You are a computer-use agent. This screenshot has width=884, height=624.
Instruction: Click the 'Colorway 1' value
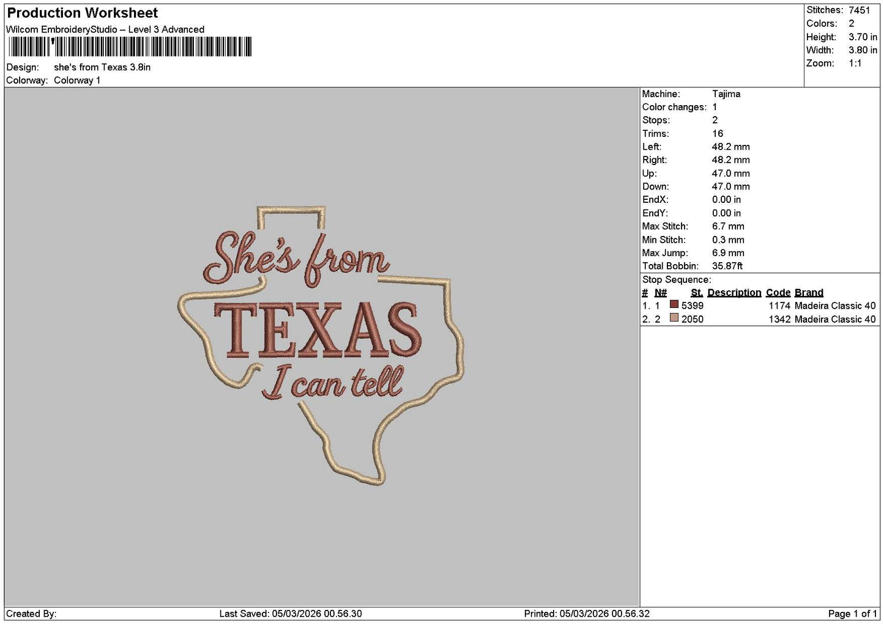pyautogui.click(x=77, y=81)
